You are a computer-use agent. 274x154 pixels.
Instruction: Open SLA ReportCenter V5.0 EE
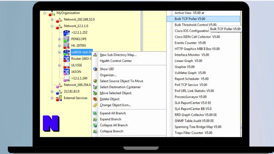tap(203, 103)
